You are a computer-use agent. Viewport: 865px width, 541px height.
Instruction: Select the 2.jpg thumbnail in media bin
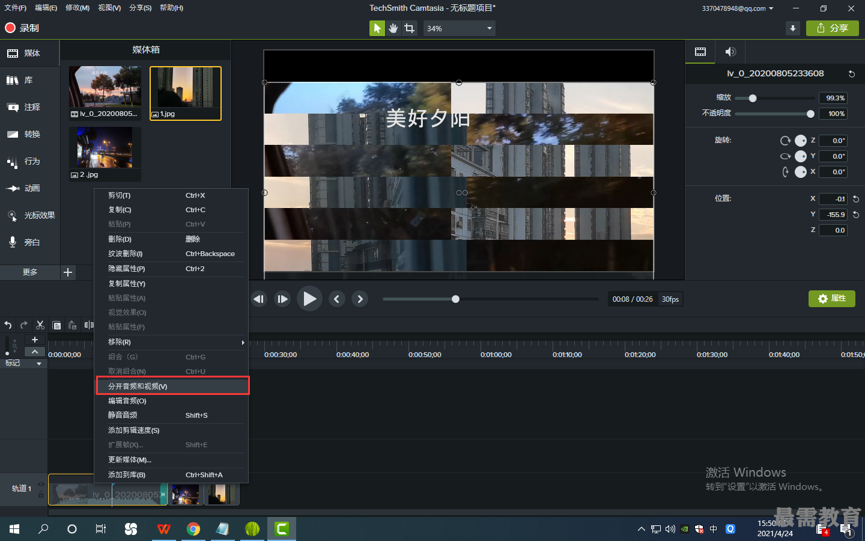point(105,154)
